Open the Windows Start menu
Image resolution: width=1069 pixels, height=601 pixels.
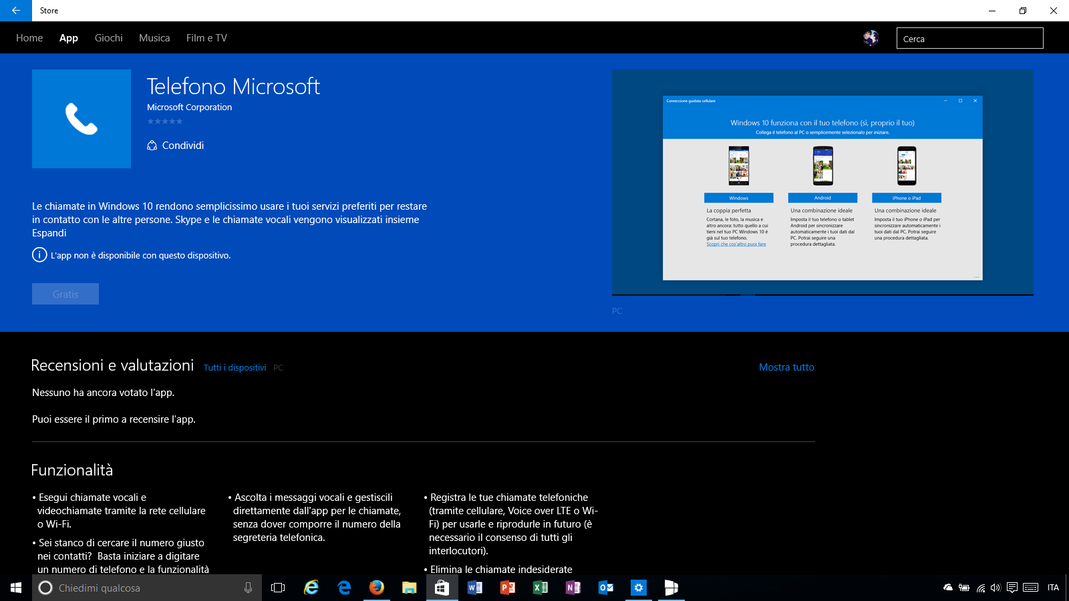(16, 588)
